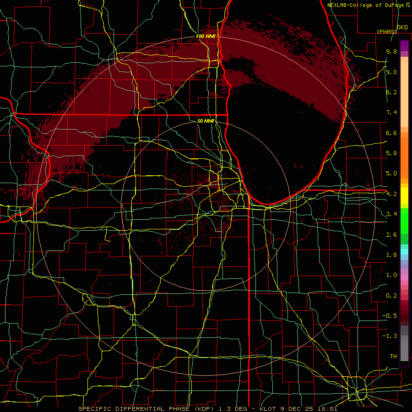Click the 5.8 value on the color scale
412x412 pixels.
(391, 153)
